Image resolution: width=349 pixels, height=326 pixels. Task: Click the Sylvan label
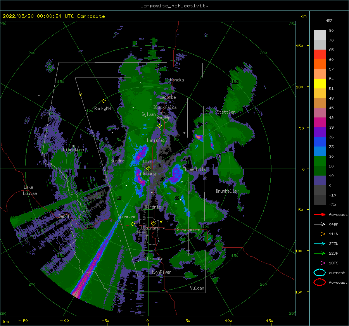[149, 114]
